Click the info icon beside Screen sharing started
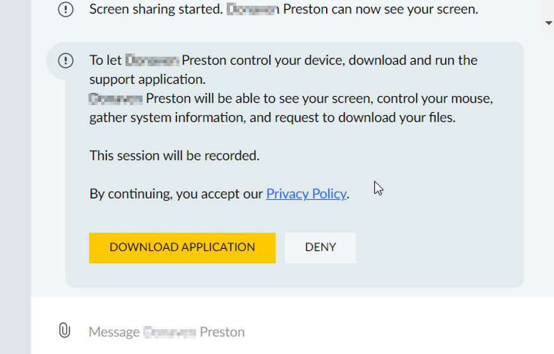 click(x=66, y=9)
